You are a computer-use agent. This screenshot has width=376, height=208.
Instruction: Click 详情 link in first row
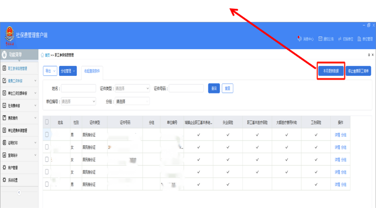[337, 134]
